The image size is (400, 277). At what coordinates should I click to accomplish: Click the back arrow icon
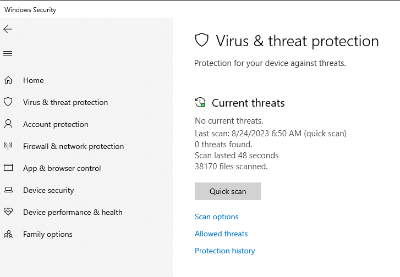pyautogui.click(x=8, y=29)
